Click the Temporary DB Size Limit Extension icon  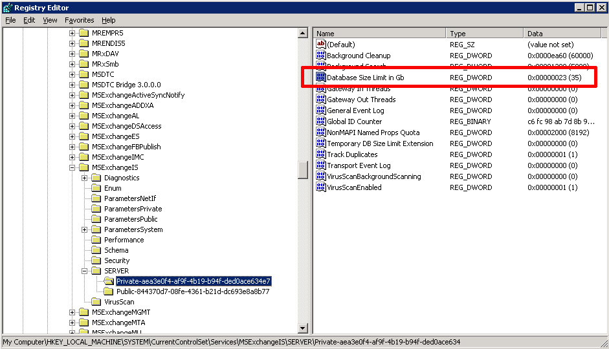click(321, 143)
